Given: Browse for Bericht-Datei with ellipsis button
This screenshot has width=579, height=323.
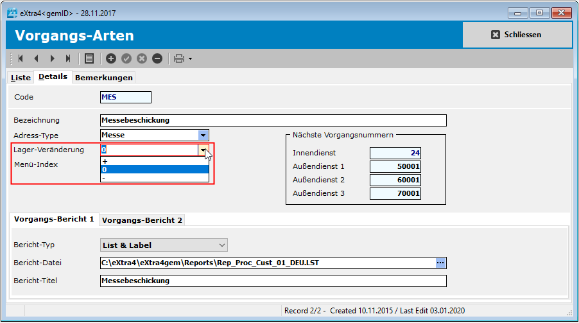Looking at the screenshot, I should point(440,263).
